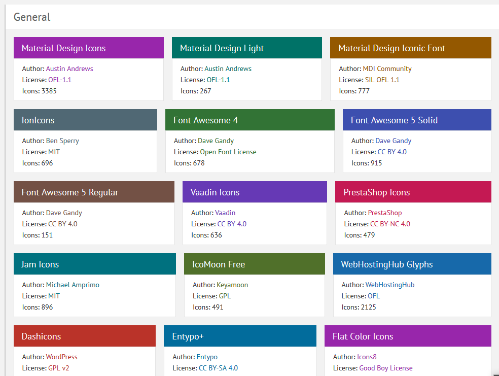The image size is (499, 376).
Task: Open the WebHostingHub Glyphs card header
Action: coord(412,264)
